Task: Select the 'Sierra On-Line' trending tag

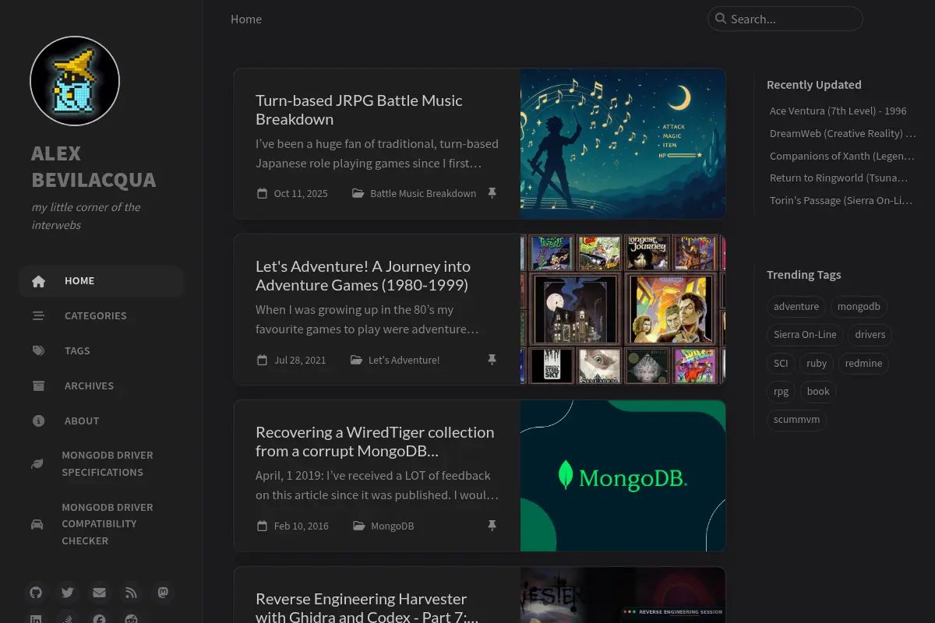Action: 805,335
